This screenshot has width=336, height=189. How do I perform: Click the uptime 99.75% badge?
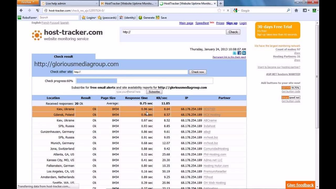point(291,88)
